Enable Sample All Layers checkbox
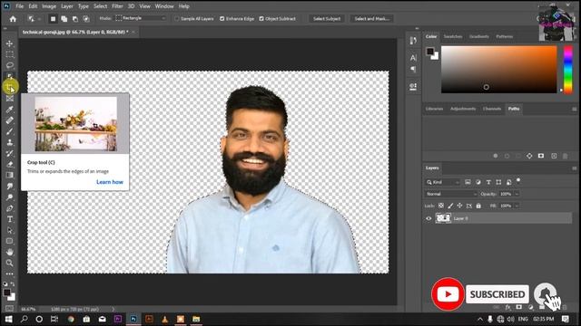The width and height of the screenshot is (581, 326). pos(177,18)
